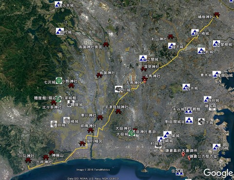The height and width of the screenshot is (180, 234).
Task: Open the 小机城 triangle crest marker
Action: coord(201,51)
